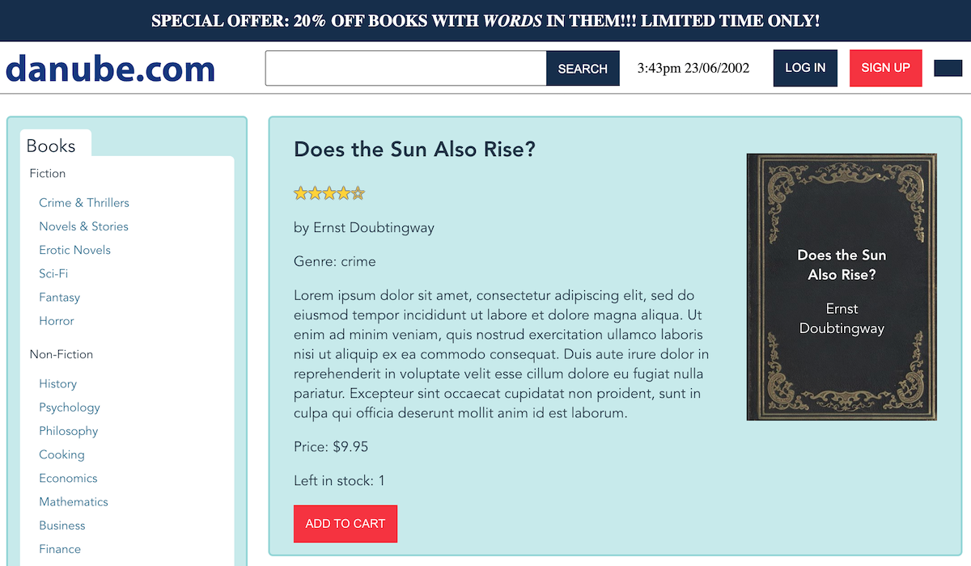Browse the Philosophy books

coord(69,431)
